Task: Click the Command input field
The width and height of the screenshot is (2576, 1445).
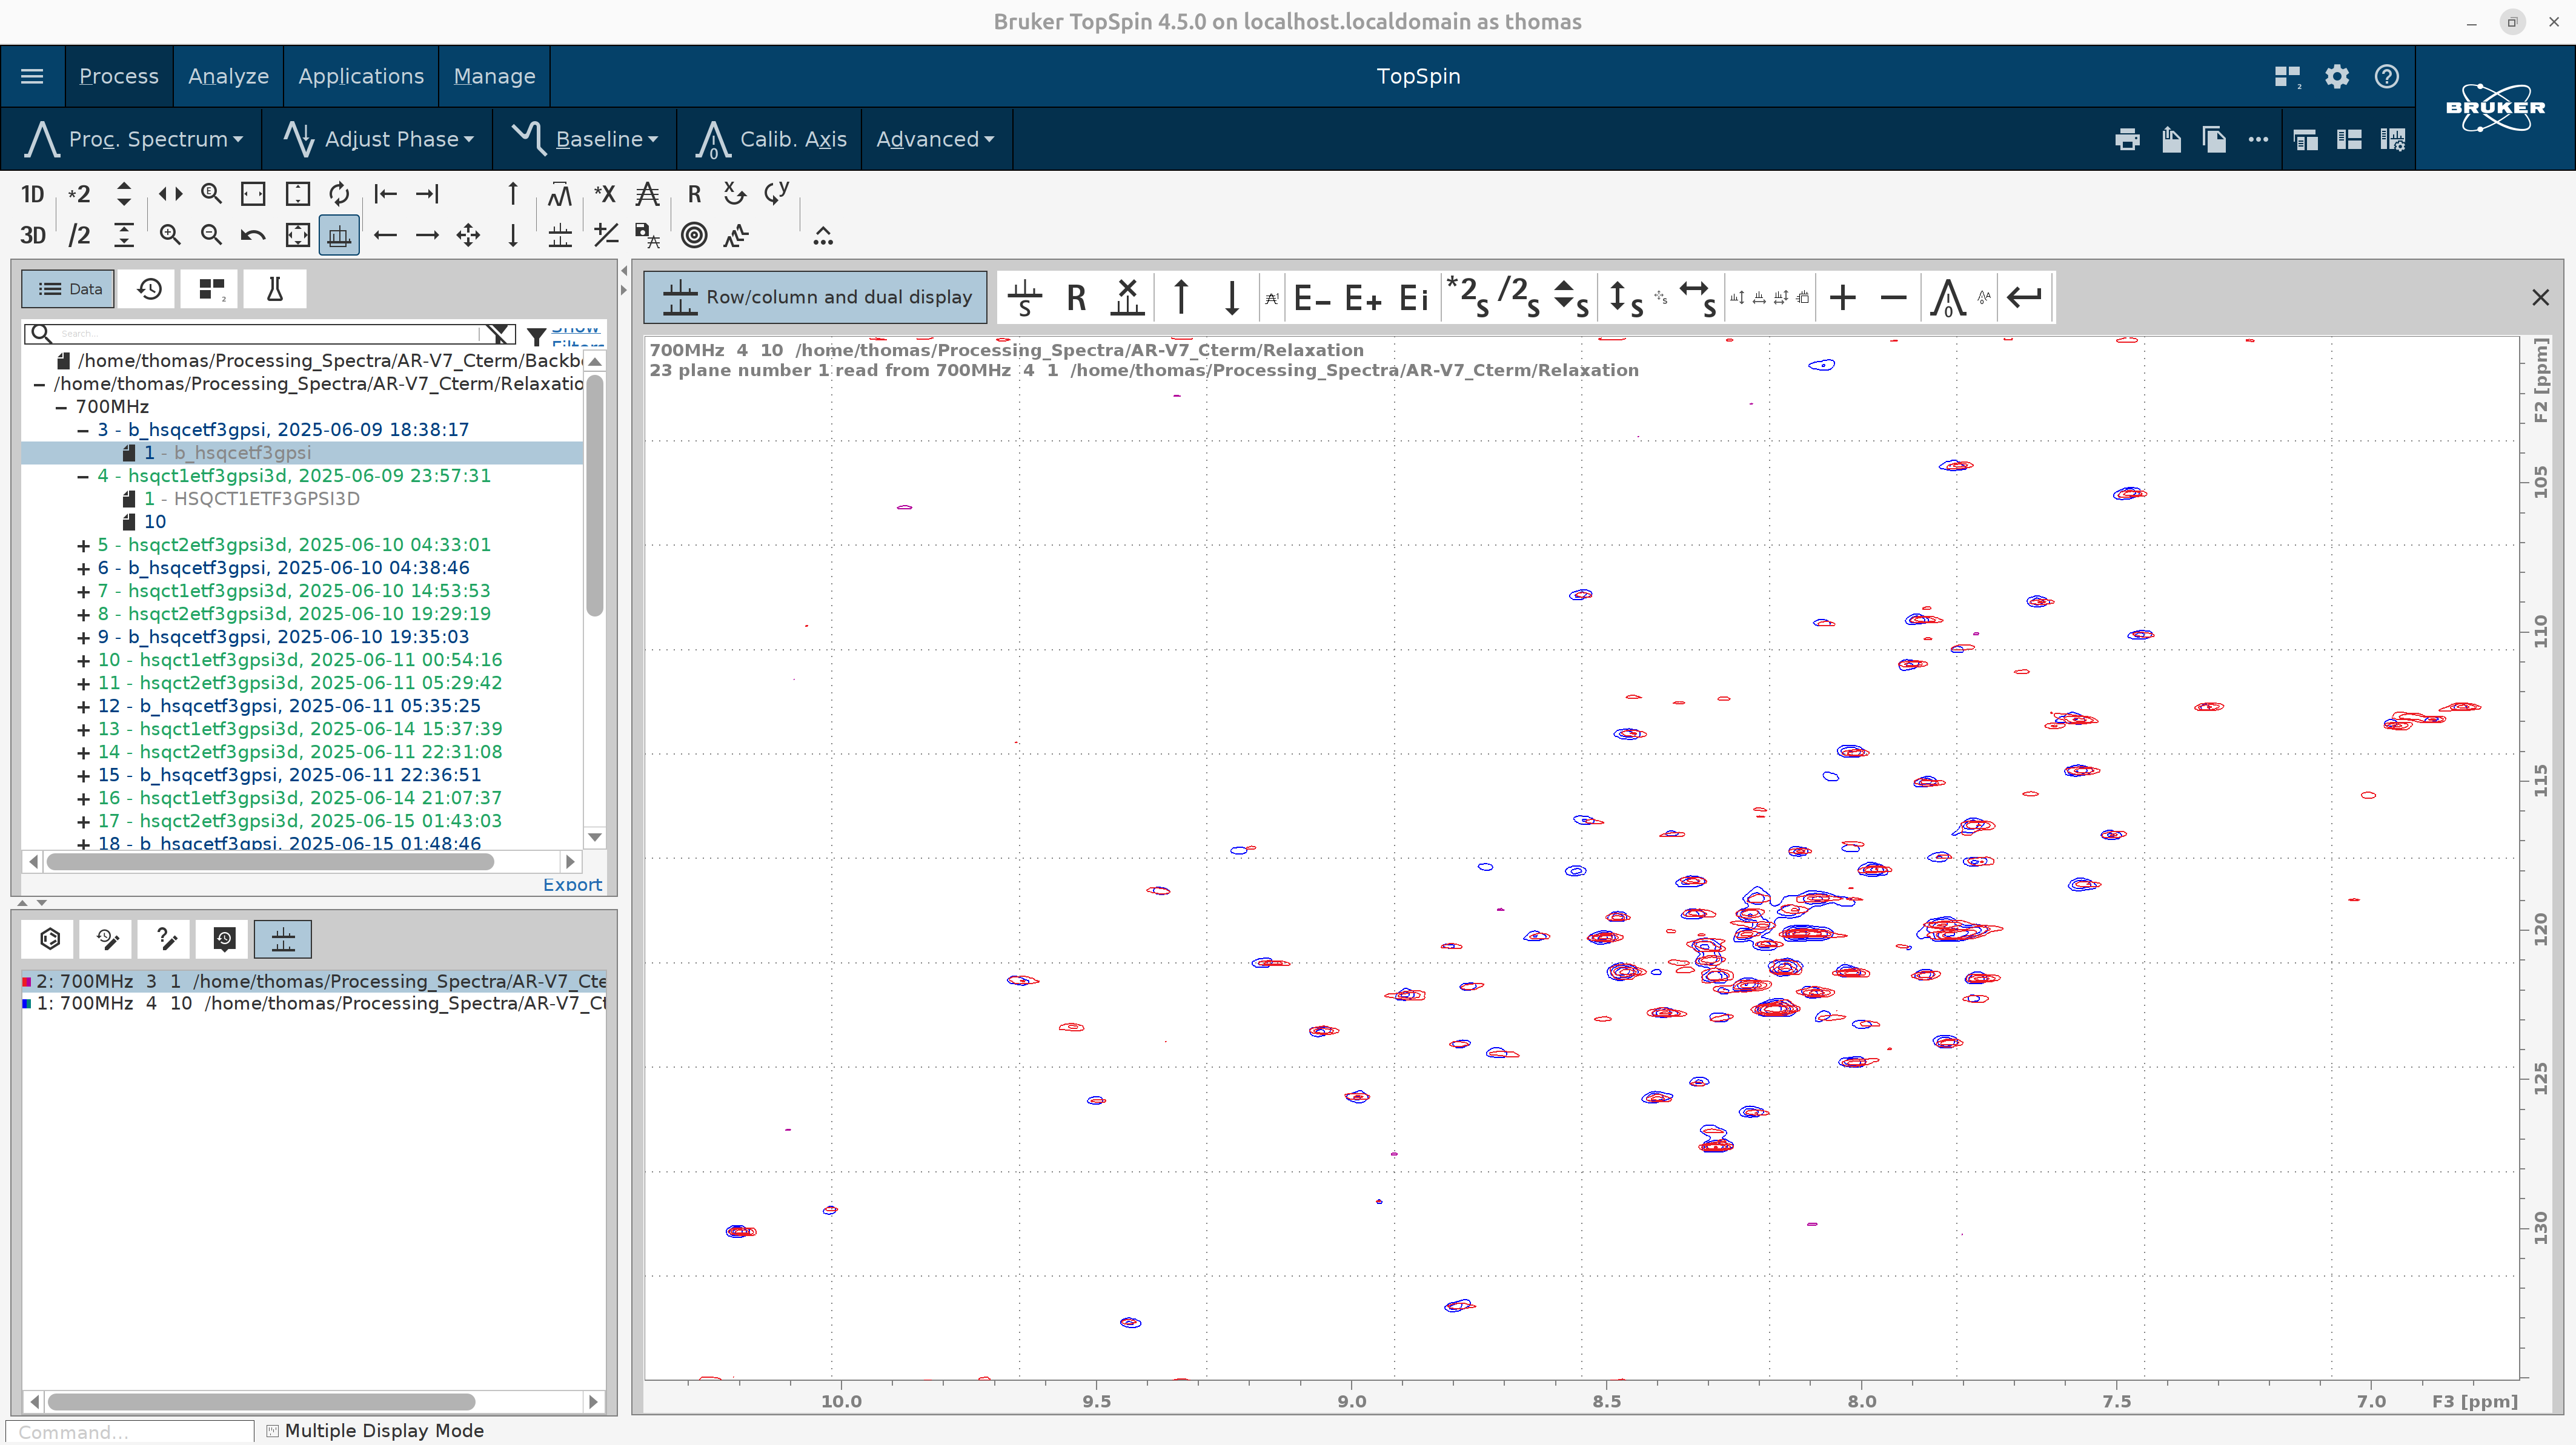Action: point(130,1431)
